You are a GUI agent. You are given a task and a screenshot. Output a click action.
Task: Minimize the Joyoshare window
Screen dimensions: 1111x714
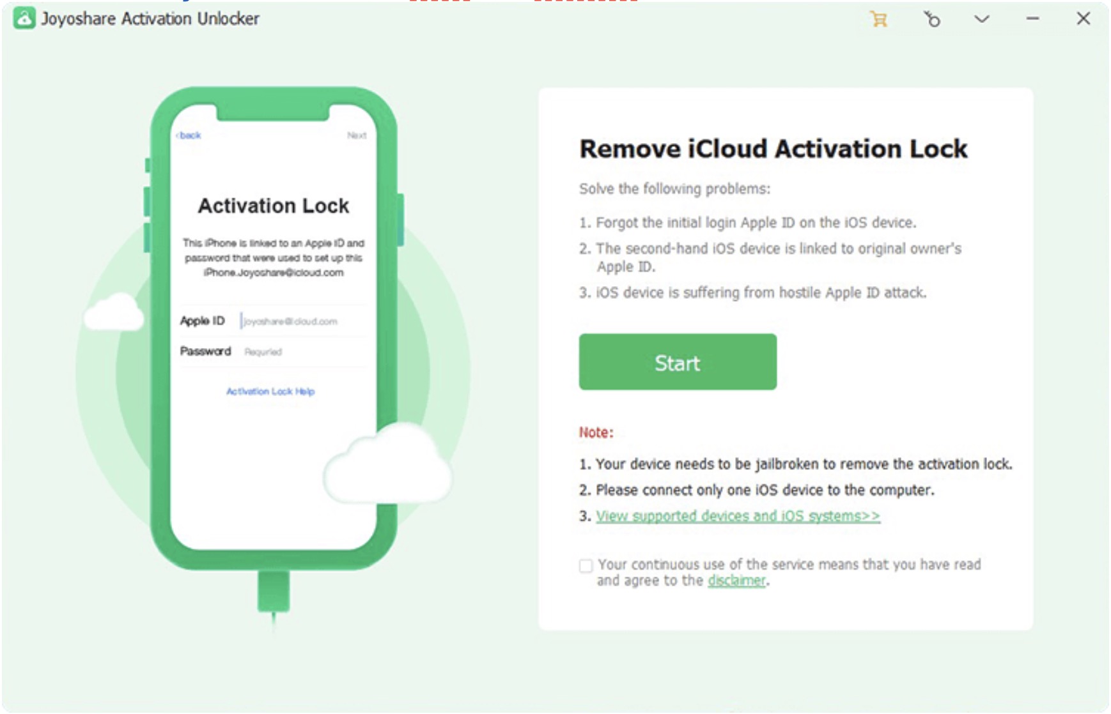pyautogui.click(x=1033, y=19)
